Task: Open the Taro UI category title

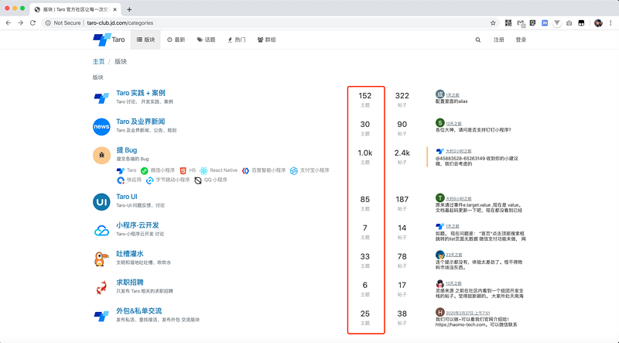Action: [x=127, y=197]
